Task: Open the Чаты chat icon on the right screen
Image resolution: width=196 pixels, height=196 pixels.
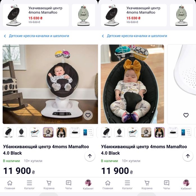Action: (167, 185)
